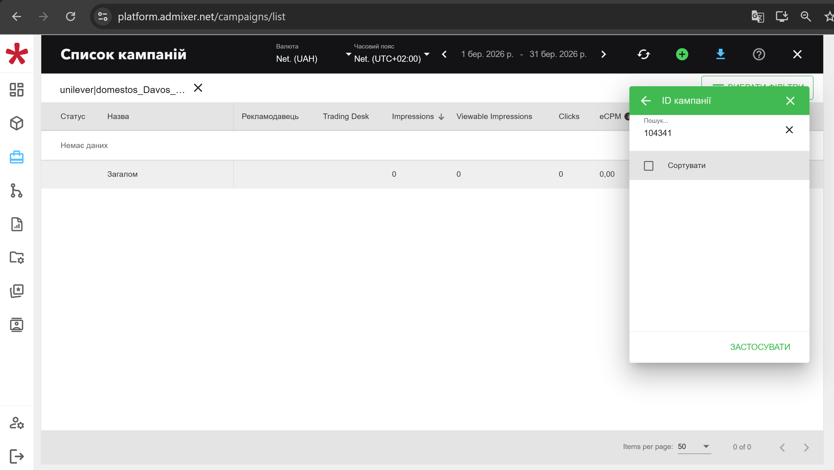The width and height of the screenshot is (834, 470).
Task: Open the campaigns briefcase icon
Action: (17, 157)
